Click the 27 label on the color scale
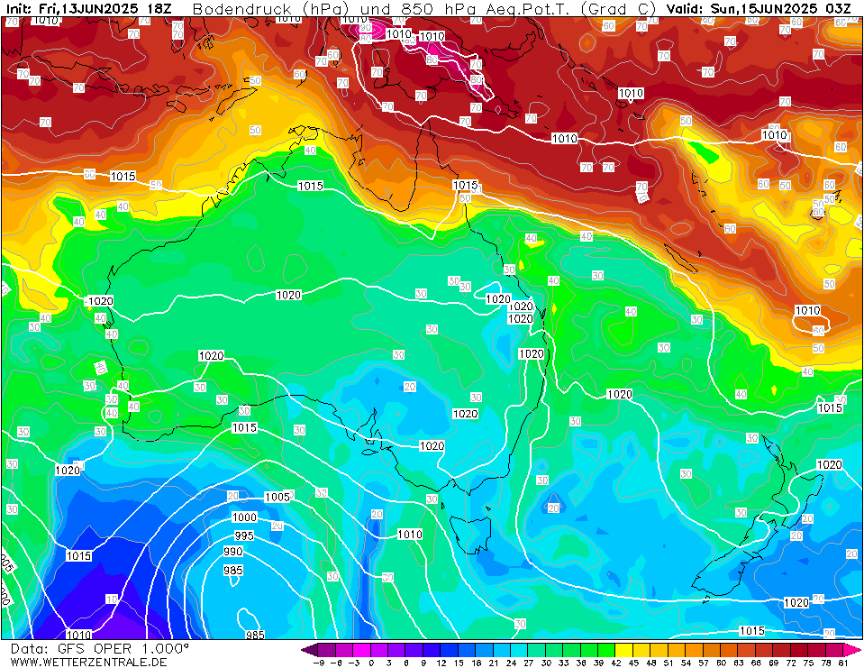The height and width of the screenshot is (668, 864). click(x=528, y=663)
